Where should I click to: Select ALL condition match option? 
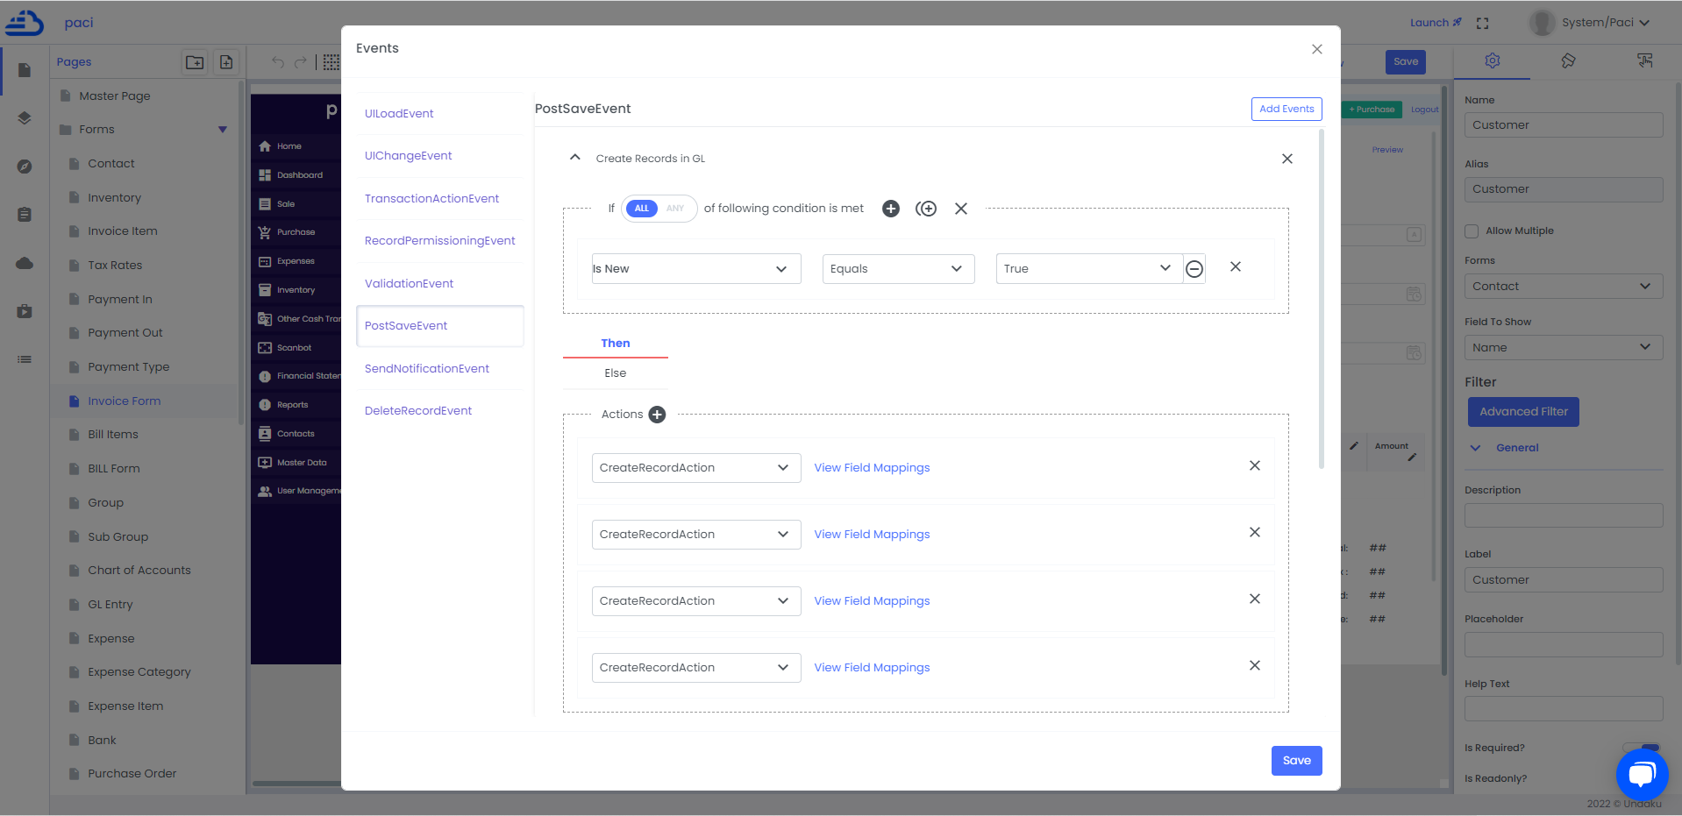tap(642, 209)
